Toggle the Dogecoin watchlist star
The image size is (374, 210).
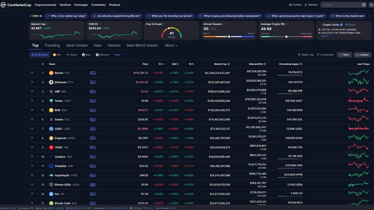click(x=32, y=138)
